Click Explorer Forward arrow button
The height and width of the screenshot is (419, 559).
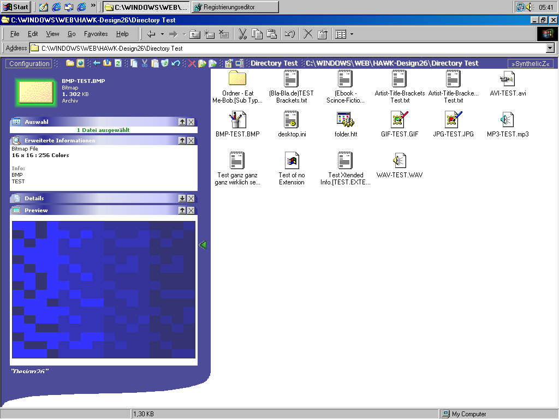click(173, 34)
